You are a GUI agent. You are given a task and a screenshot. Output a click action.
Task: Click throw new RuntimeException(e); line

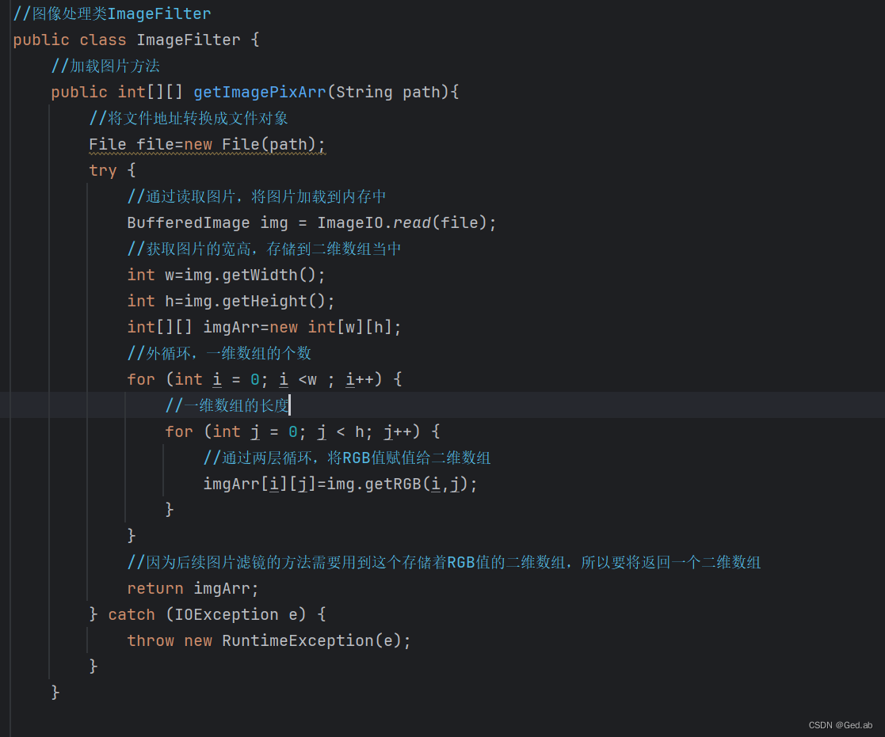point(269,640)
